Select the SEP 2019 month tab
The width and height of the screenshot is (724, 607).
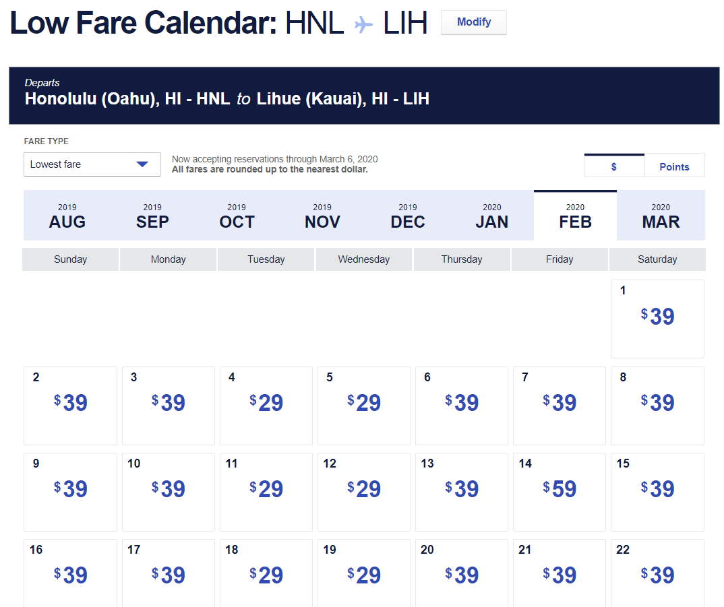tap(152, 216)
